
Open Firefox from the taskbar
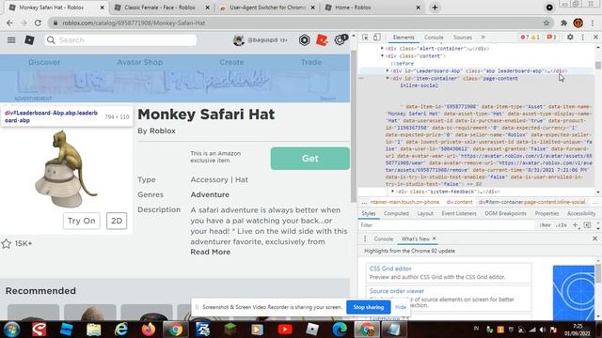point(149,330)
